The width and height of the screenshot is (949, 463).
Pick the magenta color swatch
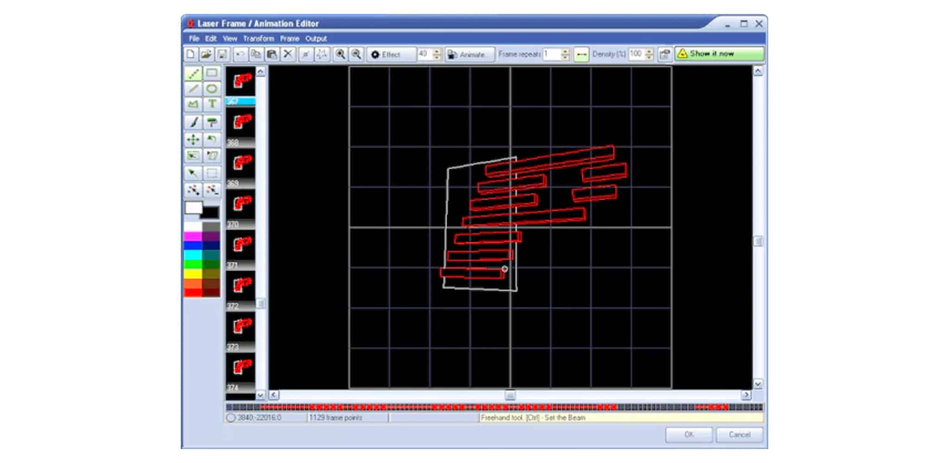point(193,237)
